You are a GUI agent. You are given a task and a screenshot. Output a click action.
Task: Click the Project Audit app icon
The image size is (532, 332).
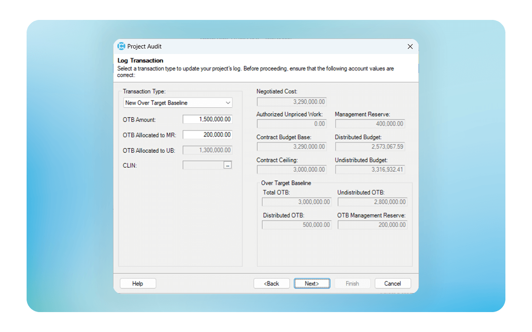click(x=121, y=46)
